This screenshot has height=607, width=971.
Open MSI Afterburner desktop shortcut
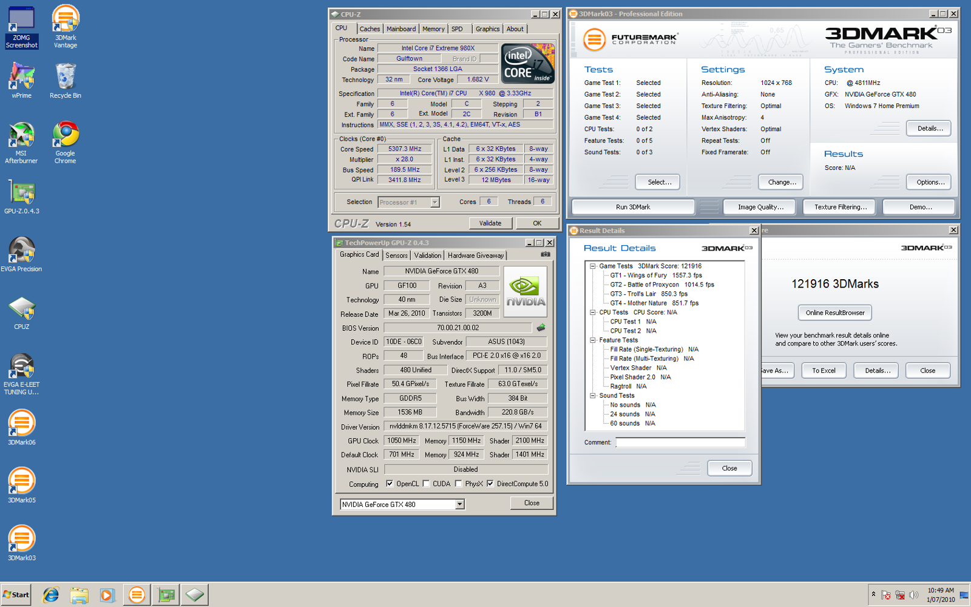coord(21,143)
